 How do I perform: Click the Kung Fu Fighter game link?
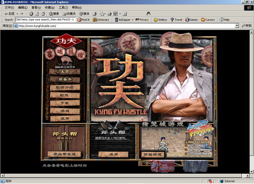[198, 142]
